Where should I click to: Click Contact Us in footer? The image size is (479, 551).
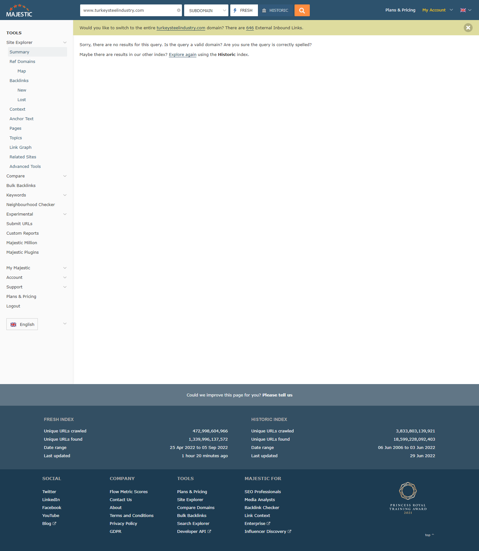[x=121, y=500]
